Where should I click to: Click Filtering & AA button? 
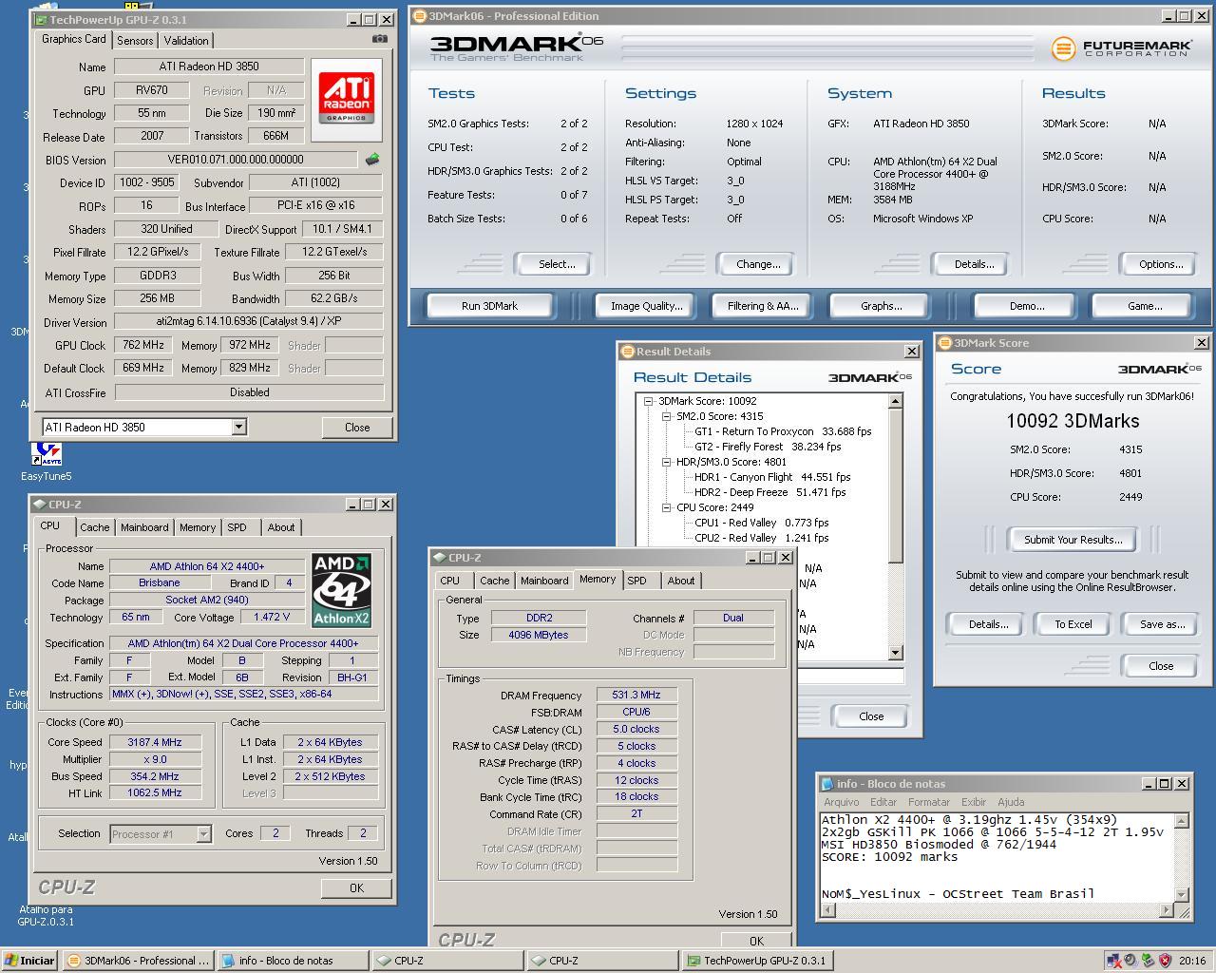[763, 306]
